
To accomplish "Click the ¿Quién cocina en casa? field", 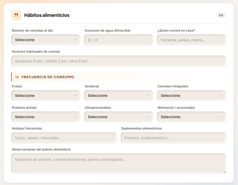I will 192,40.
